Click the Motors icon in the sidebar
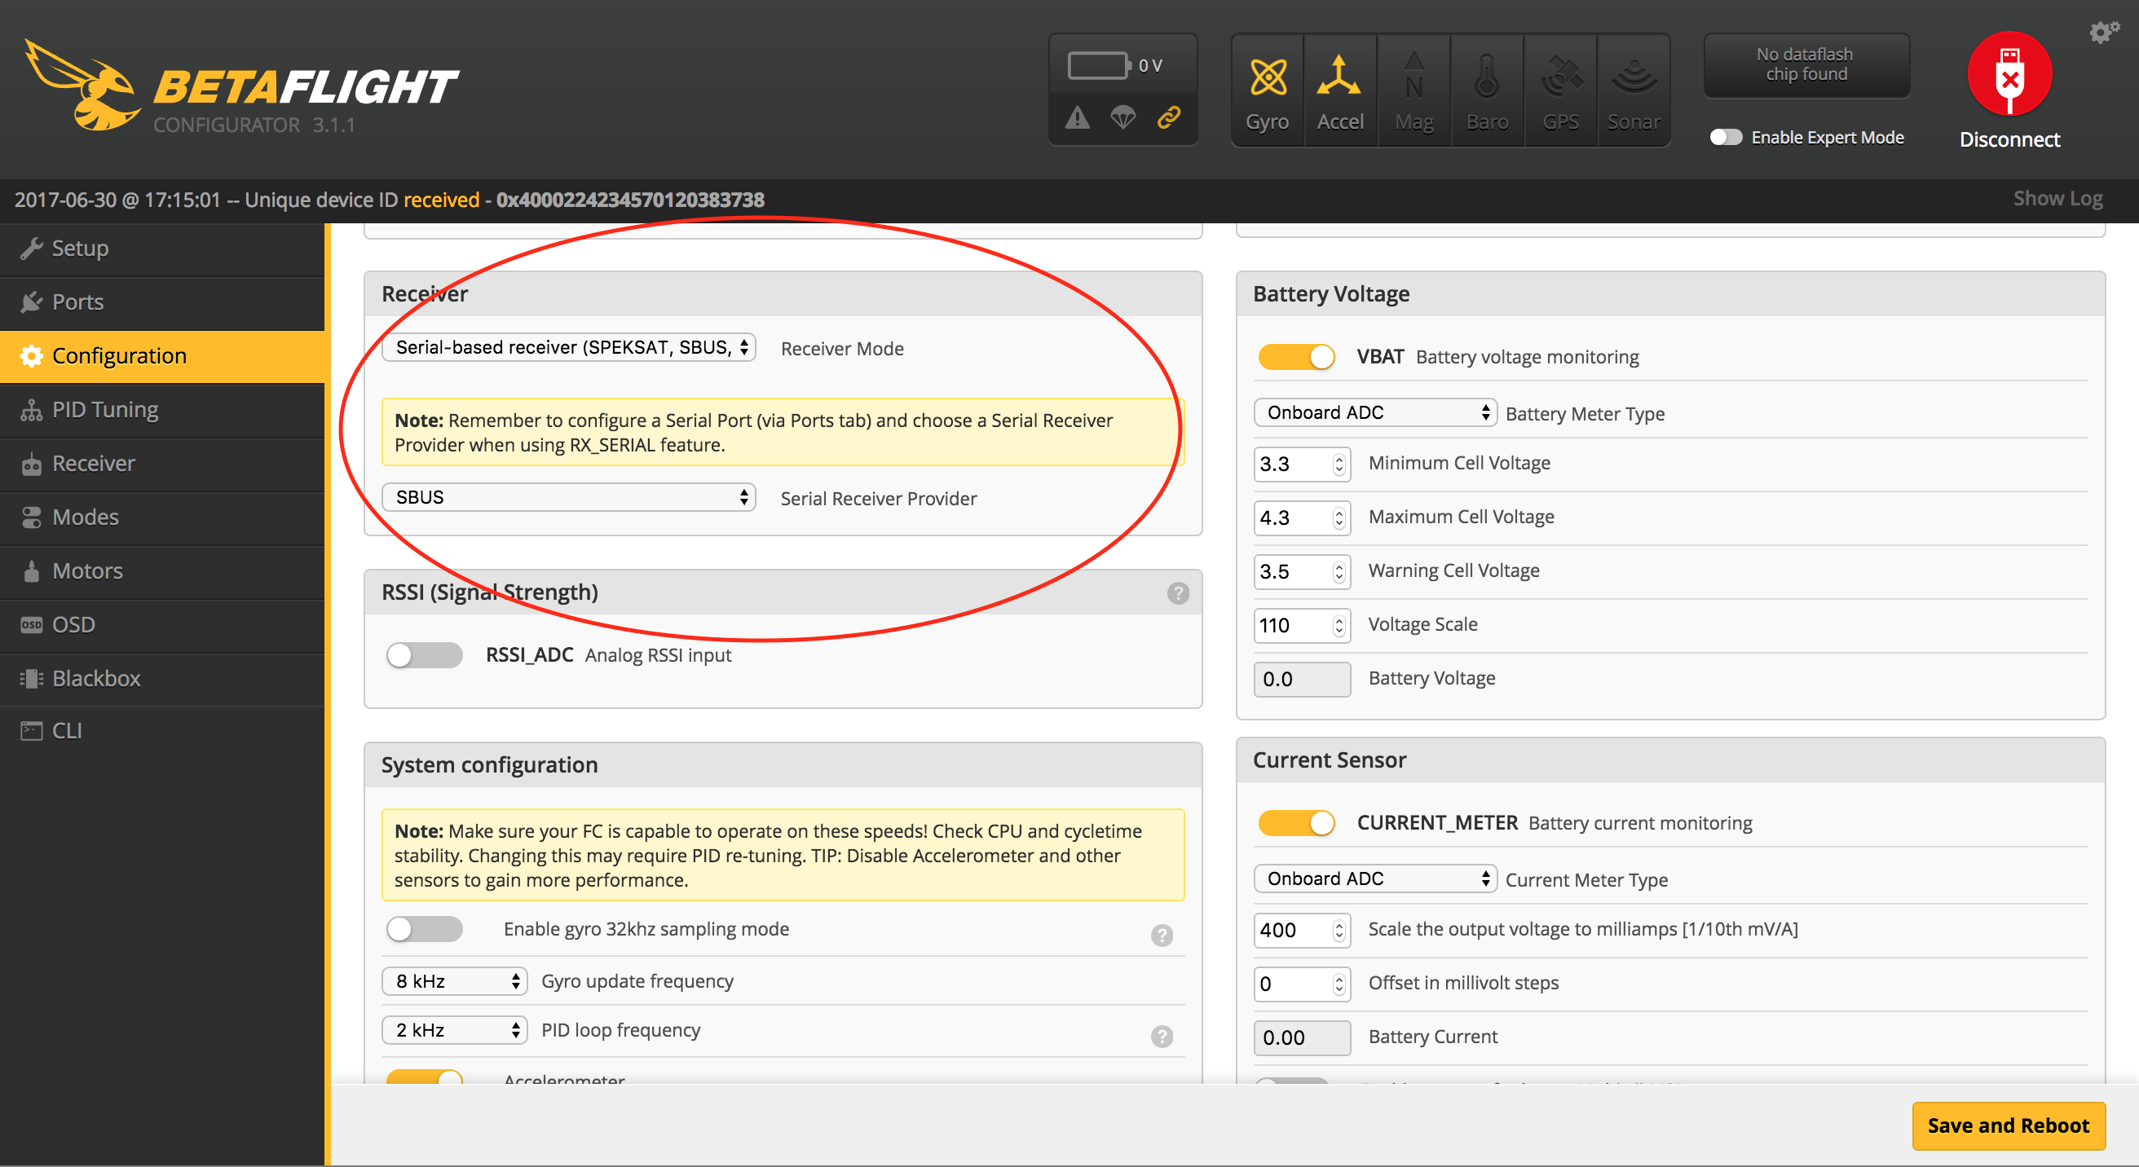The width and height of the screenshot is (2139, 1167). click(x=32, y=571)
